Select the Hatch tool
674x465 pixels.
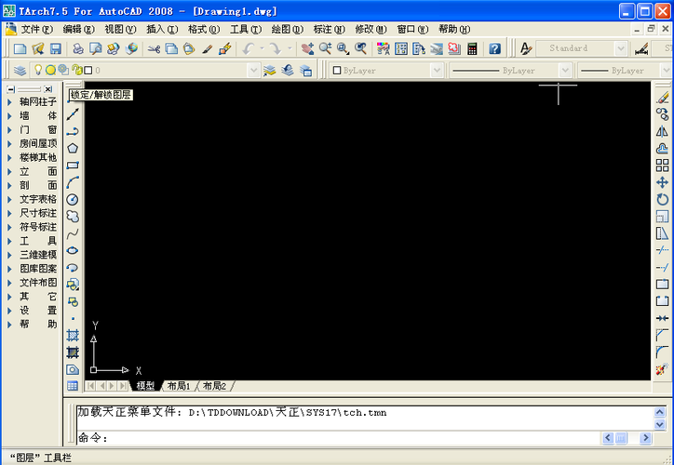(x=73, y=335)
